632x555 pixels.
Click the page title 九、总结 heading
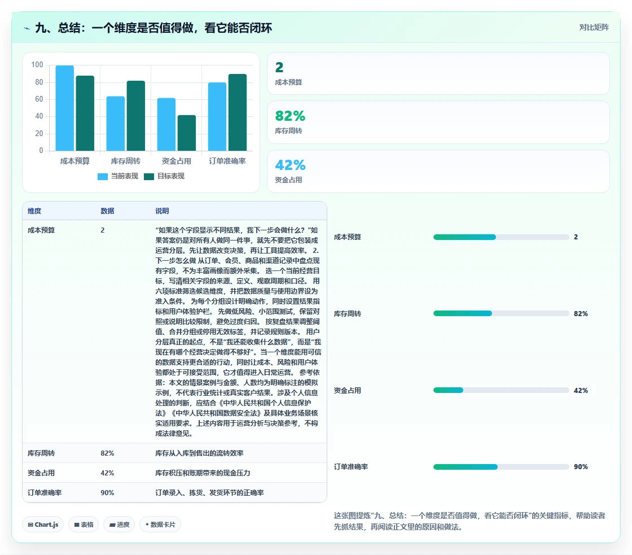(153, 28)
